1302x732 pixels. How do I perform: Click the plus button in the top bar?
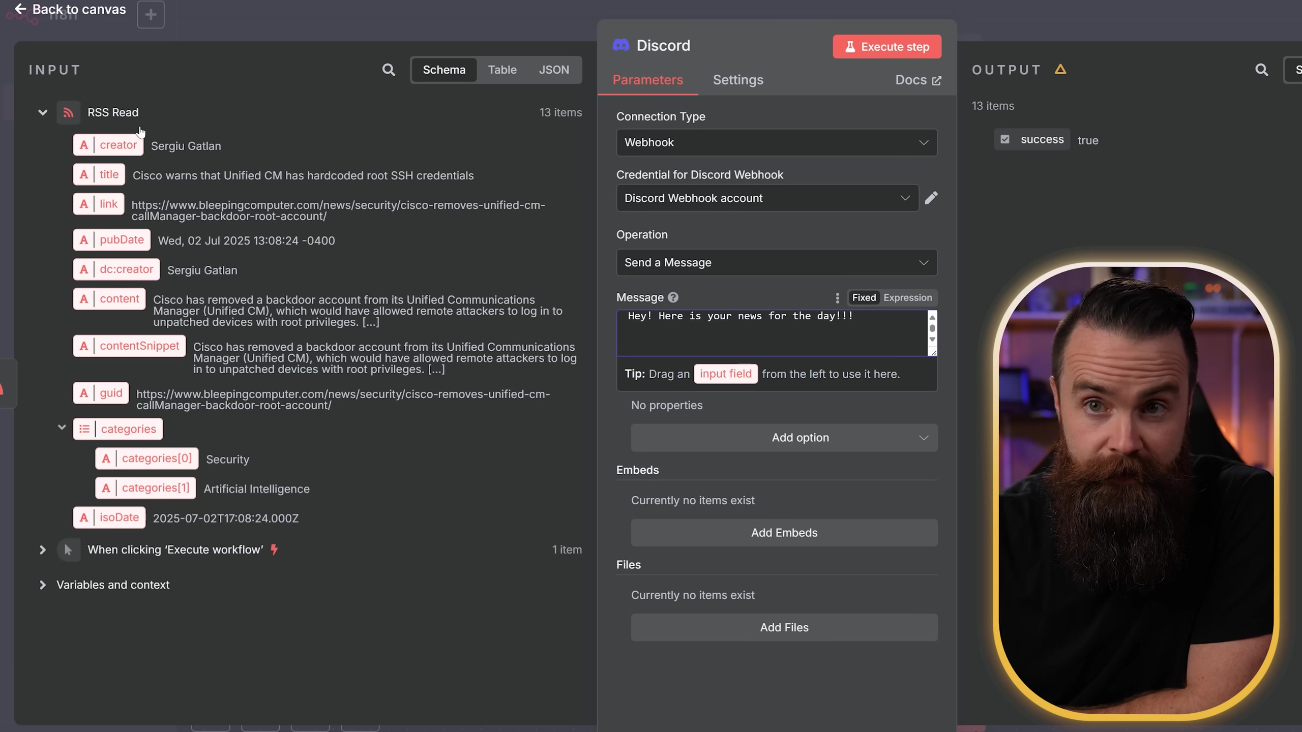click(x=151, y=15)
